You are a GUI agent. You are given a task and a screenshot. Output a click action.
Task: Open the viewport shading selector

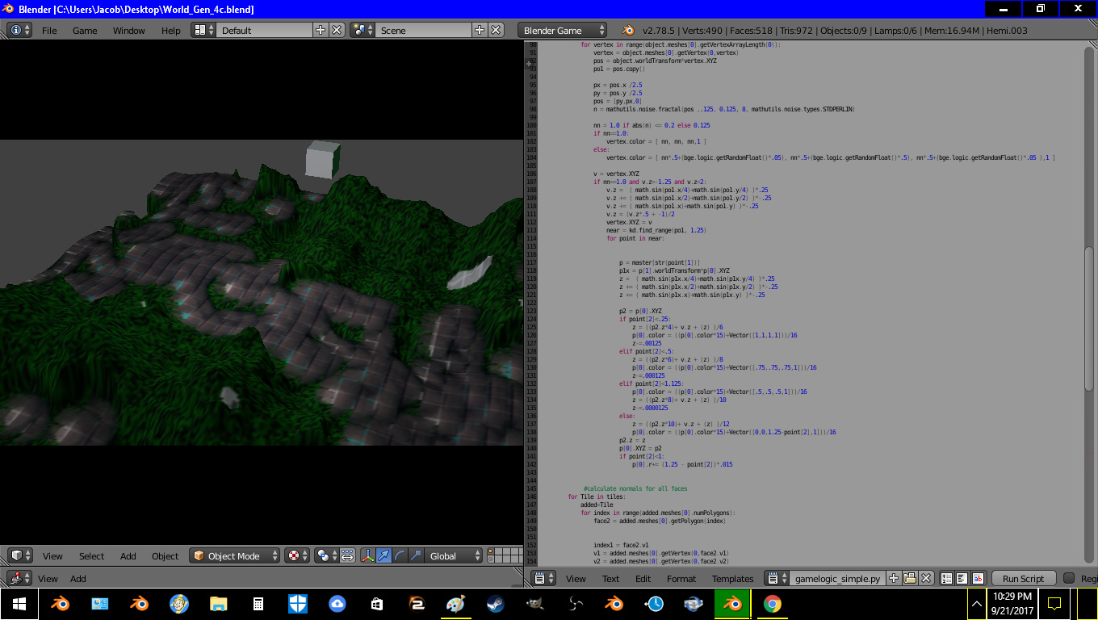298,555
